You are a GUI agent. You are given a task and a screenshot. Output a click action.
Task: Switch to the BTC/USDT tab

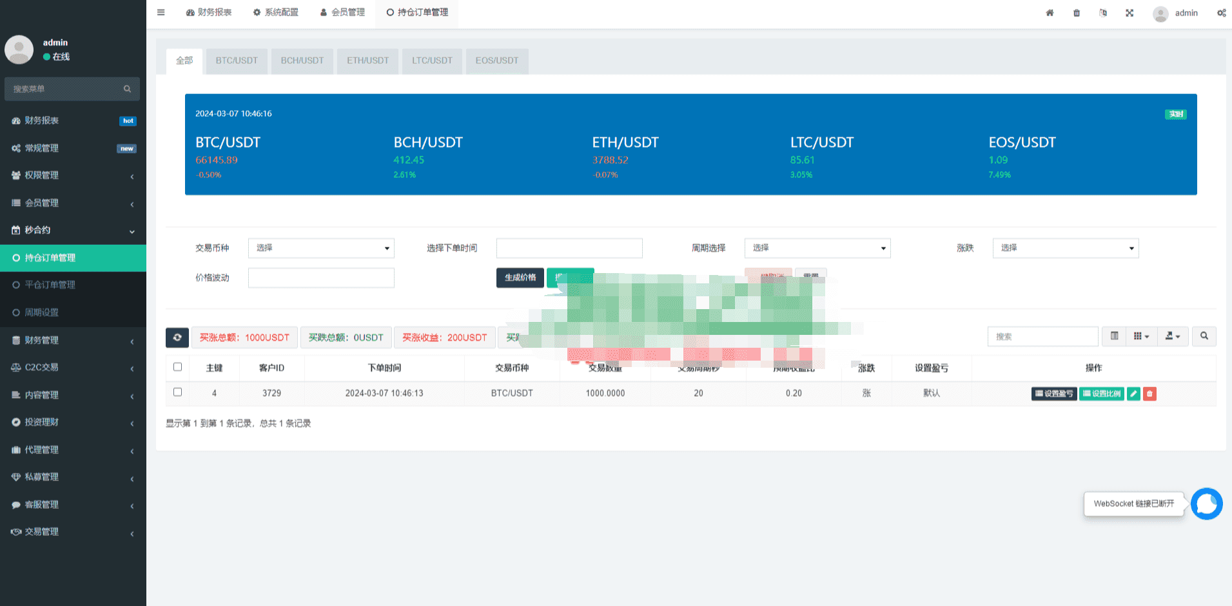point(237,61)
